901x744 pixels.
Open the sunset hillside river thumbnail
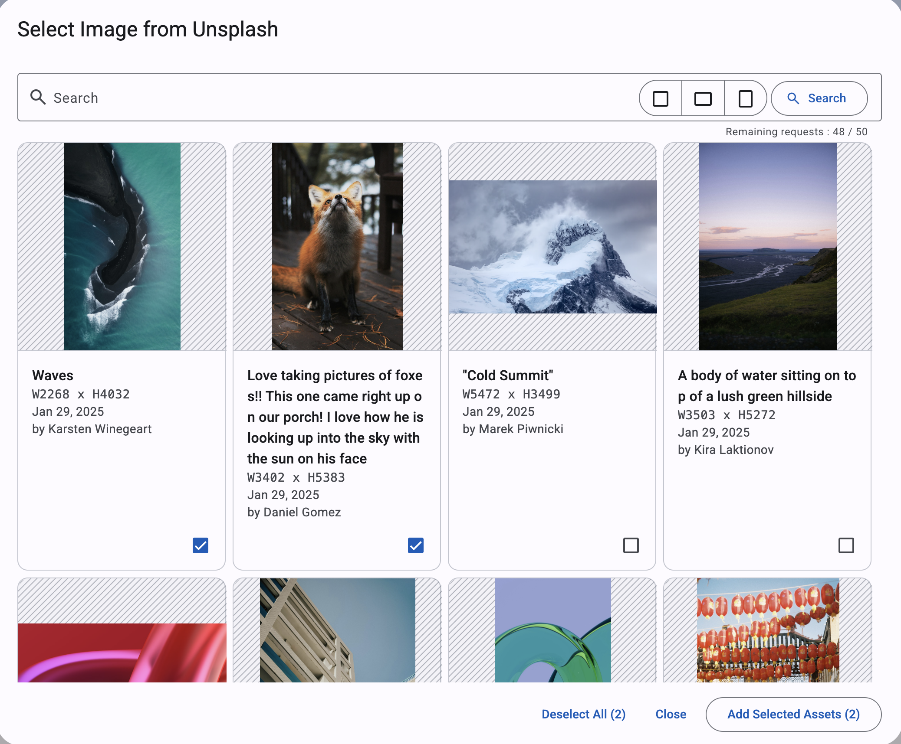(x=768, y=247)
